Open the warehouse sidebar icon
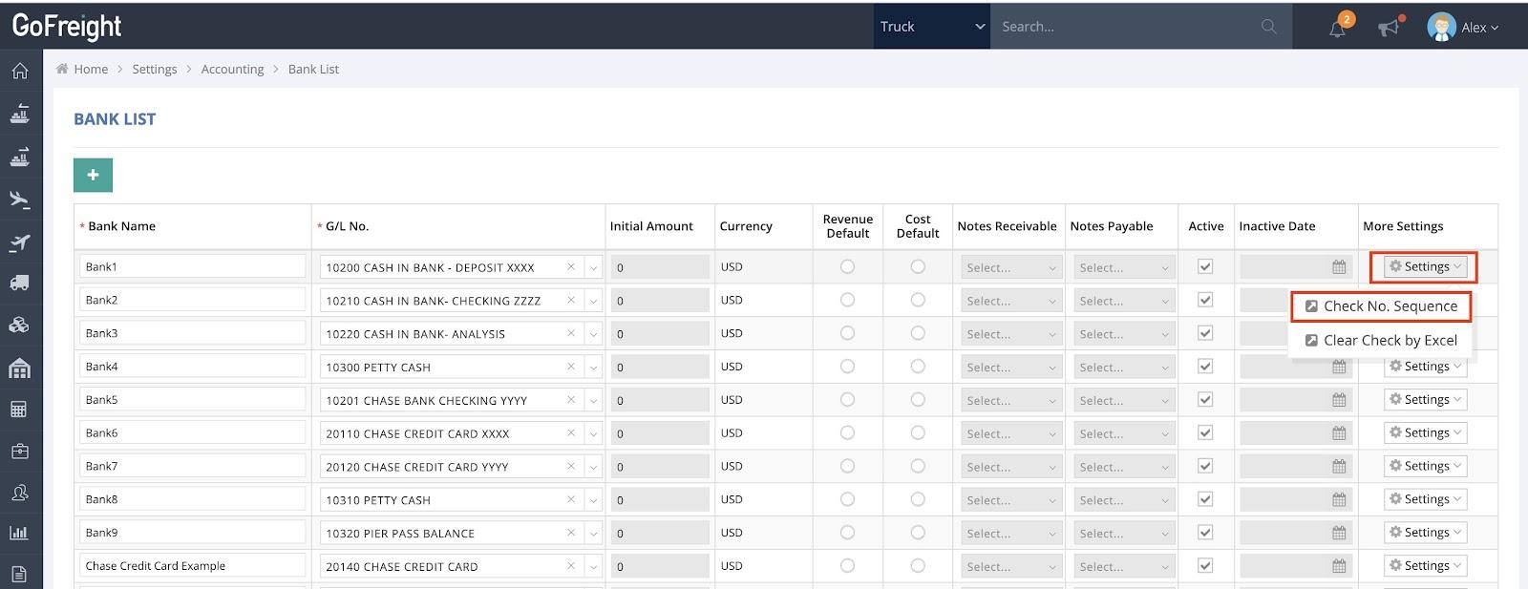Viewport: 1528px width, 589px height. tap(20, 368)
